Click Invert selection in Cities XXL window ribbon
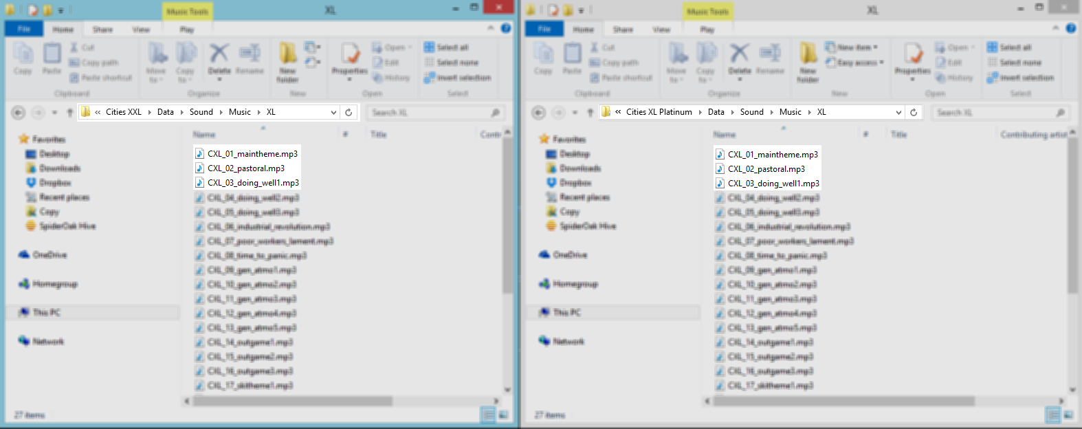This screenshot has width=1082, height=429. 458,78
